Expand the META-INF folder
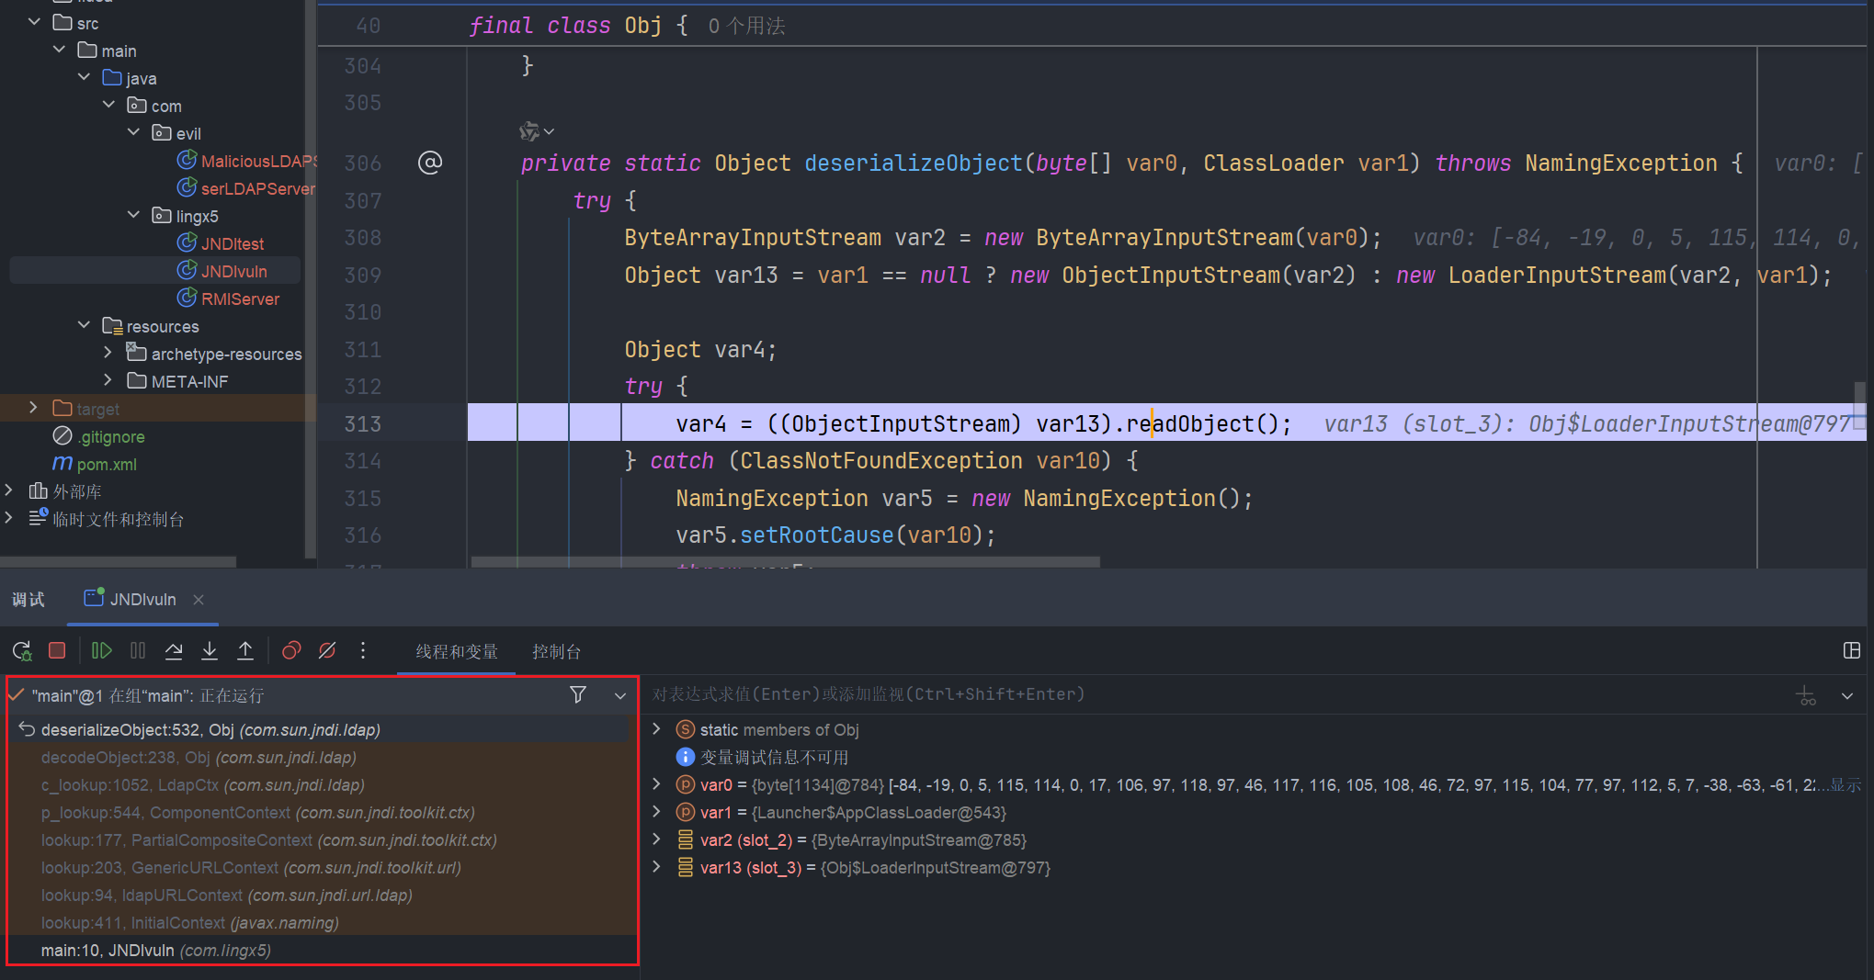 (x=108, y=380)
